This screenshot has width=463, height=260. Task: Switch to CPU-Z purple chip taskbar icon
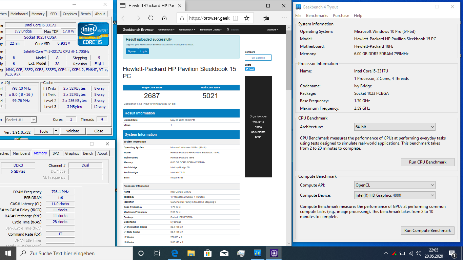(x=274, y=253)
